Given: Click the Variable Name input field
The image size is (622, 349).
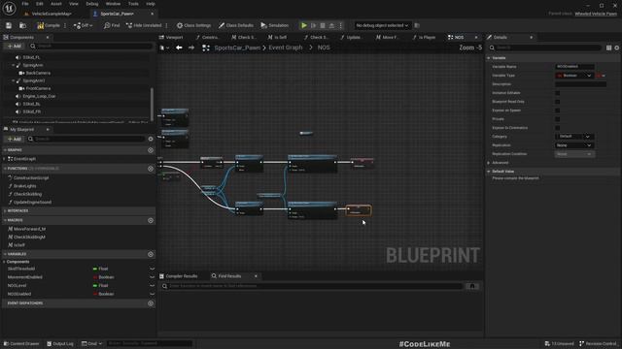Looking at the screenshot, I should pyautogui.click(x=574, y=67).
